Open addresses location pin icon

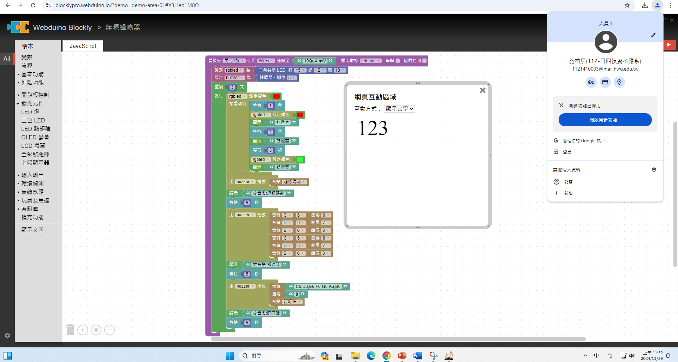619,82
